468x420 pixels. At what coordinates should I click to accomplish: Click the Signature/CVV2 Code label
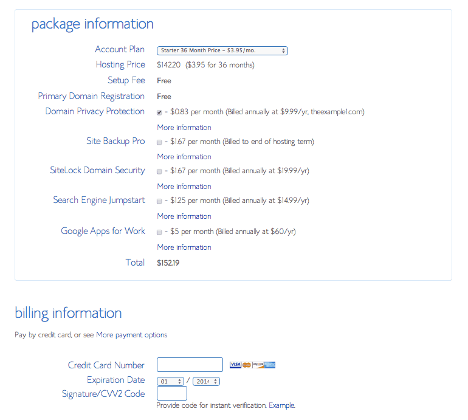click(103, 394)
